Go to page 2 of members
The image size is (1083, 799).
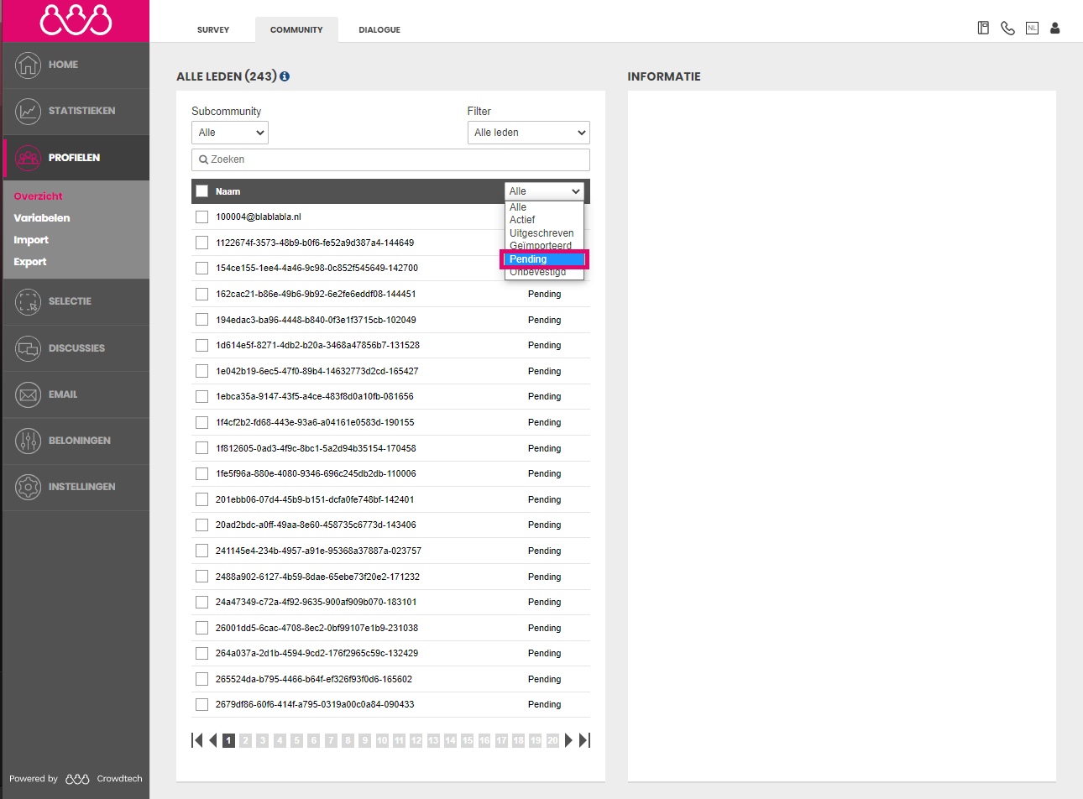pyautogui.click(x=245, y=740)
